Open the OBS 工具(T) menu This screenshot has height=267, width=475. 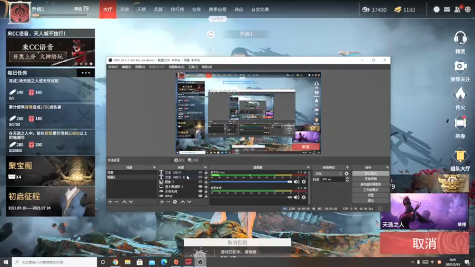pos(192,67)
